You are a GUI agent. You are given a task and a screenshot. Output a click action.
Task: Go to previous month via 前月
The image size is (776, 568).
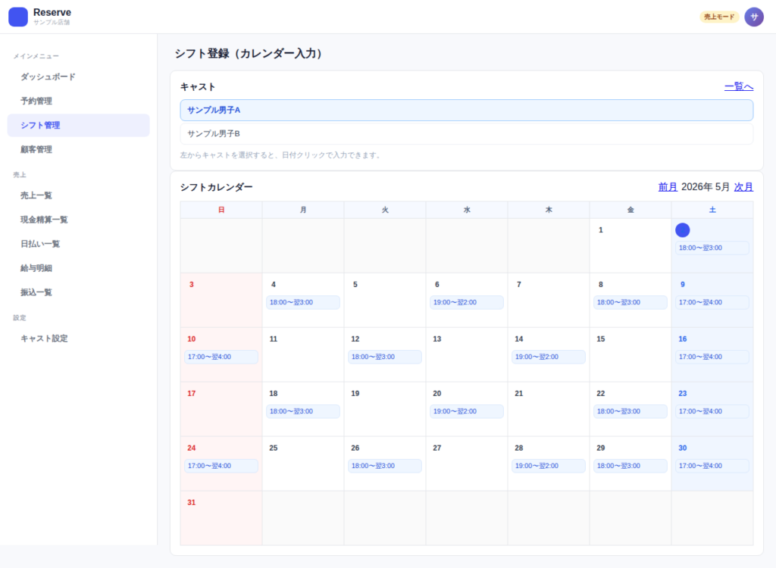point(668,187)
